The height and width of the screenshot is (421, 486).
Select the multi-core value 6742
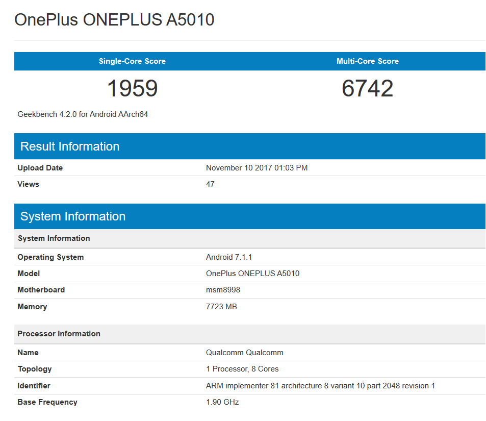[368, 88]
